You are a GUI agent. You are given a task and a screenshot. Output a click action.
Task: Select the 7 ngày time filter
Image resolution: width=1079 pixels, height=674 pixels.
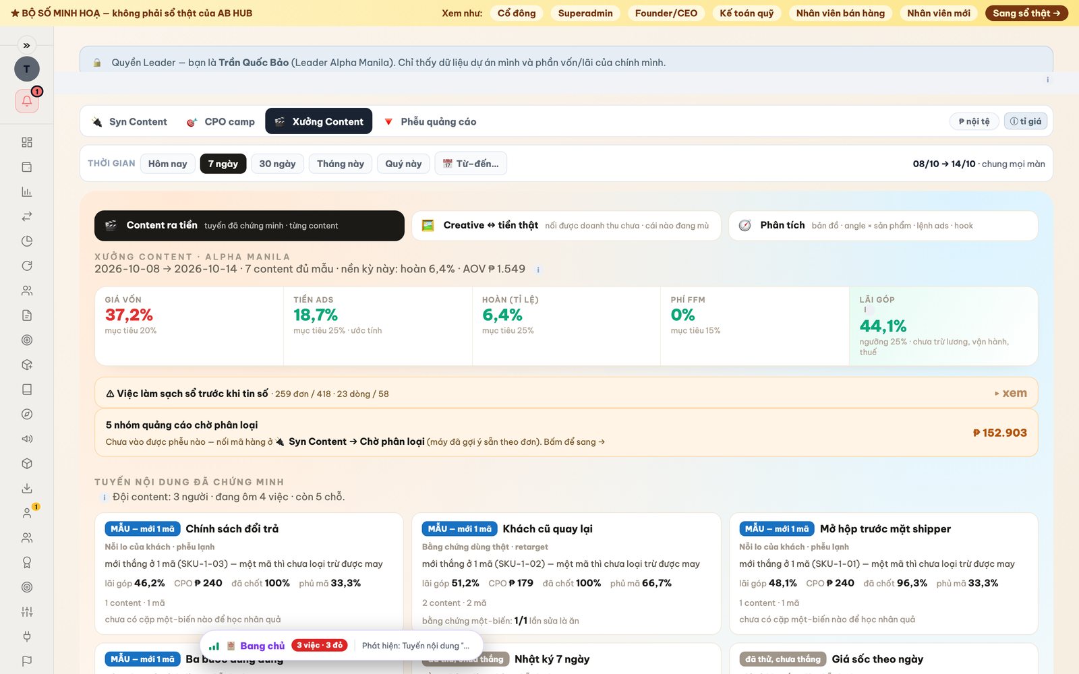tap(223, 164)
